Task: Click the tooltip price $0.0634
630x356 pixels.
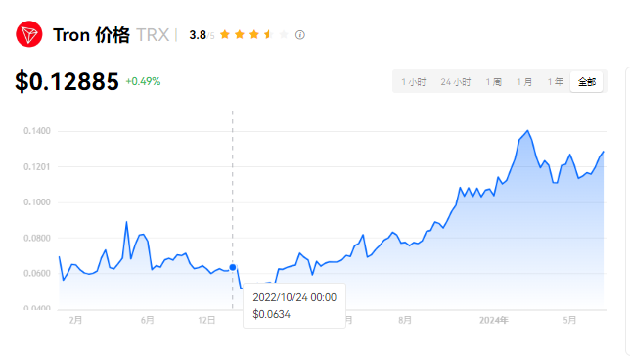Action: pyautogui.click(x=272, y=314)
